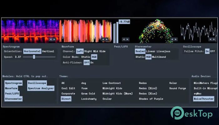Apply the AK theme
Screen dimensions: 219x125
[x=63, y=83]
